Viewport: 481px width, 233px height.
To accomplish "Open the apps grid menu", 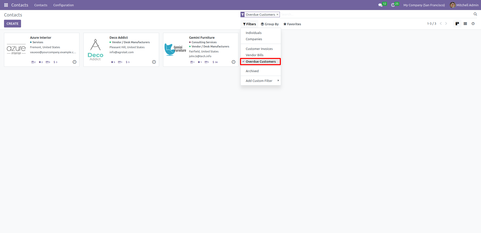I will coord(6,5).
